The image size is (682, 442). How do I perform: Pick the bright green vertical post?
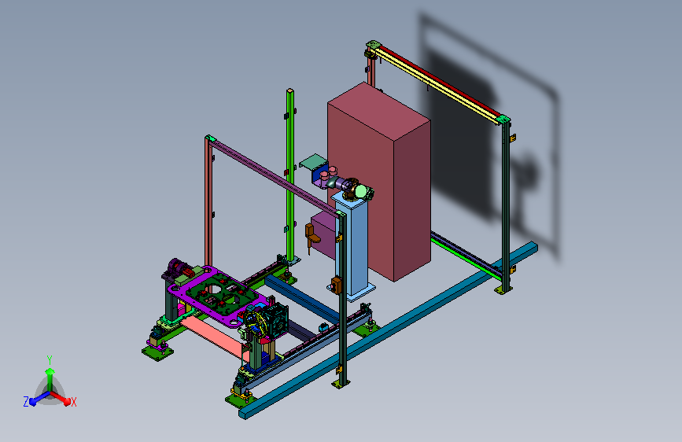(290, 176)
